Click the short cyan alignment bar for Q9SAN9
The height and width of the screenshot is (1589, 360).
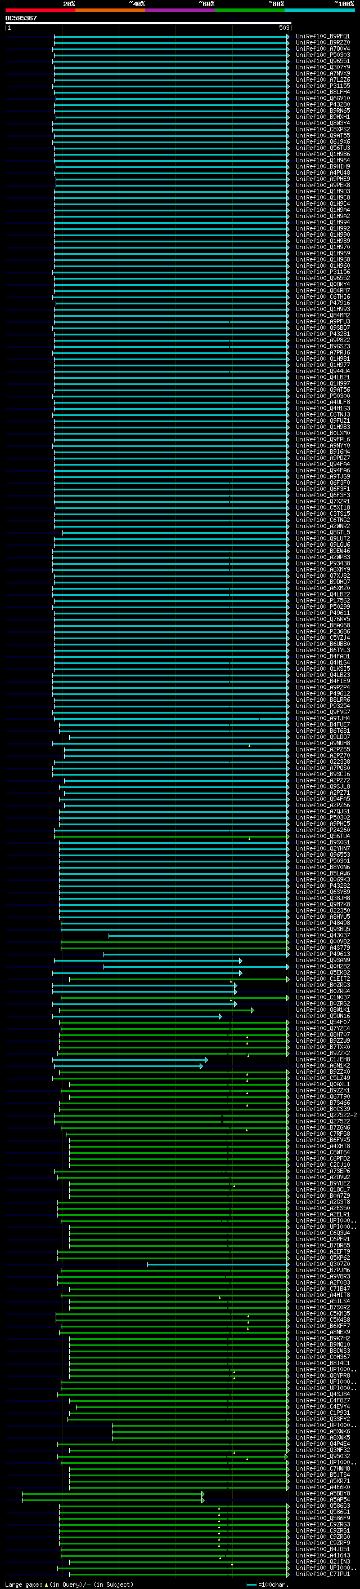pos(148,961)
